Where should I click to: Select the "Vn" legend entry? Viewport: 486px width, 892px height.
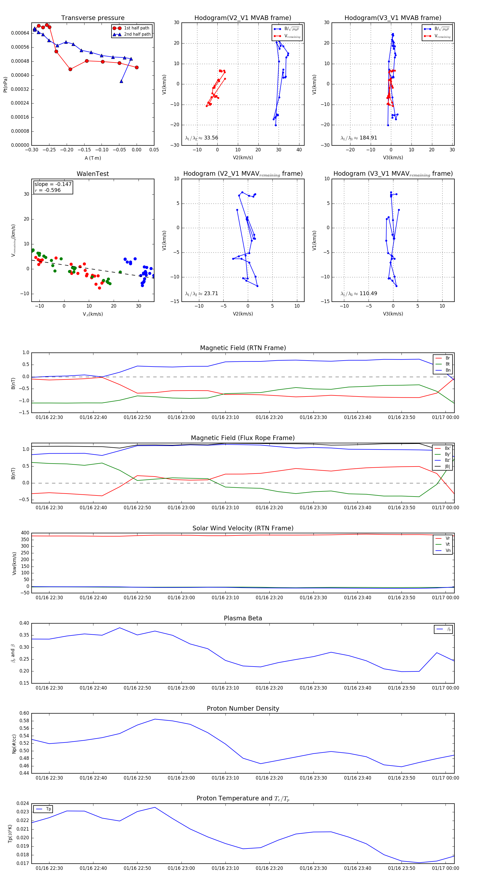click(x=443, y=551)
